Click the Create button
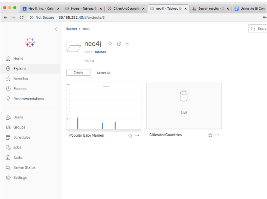267x199 pixels. (78, 73)
